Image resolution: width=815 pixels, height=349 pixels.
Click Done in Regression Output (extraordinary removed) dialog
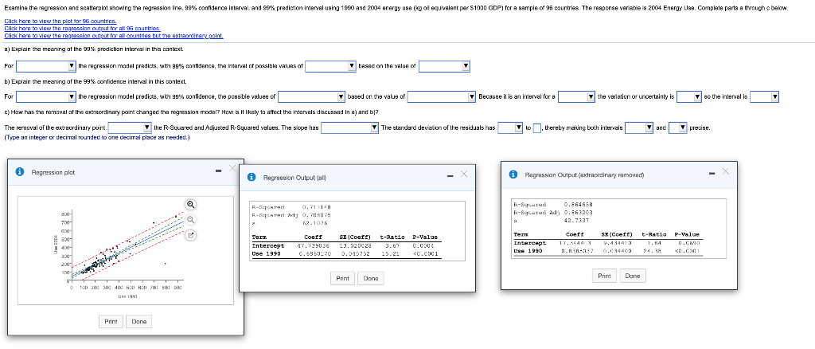[x=633, y=275]
